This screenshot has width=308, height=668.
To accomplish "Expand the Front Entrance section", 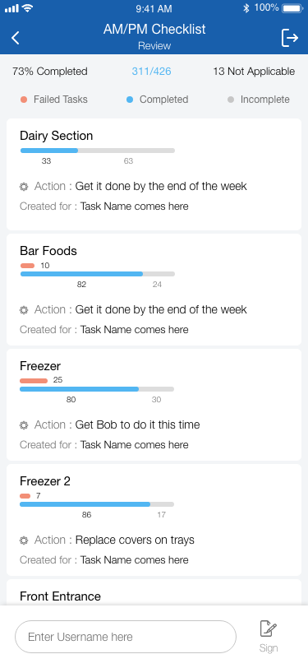I will pos(61,596).
